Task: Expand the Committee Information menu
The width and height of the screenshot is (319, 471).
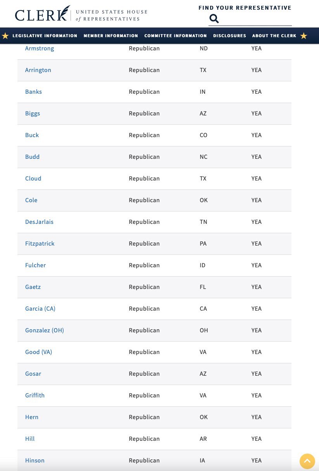Action: click(x=176, y=36)
